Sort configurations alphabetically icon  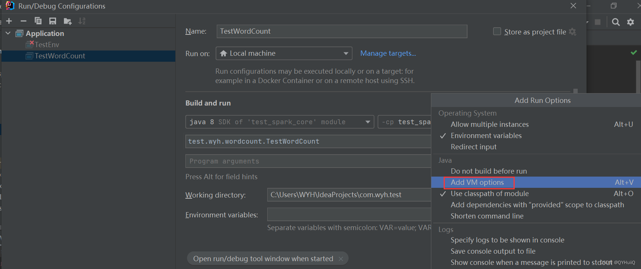tap(82, 21)
